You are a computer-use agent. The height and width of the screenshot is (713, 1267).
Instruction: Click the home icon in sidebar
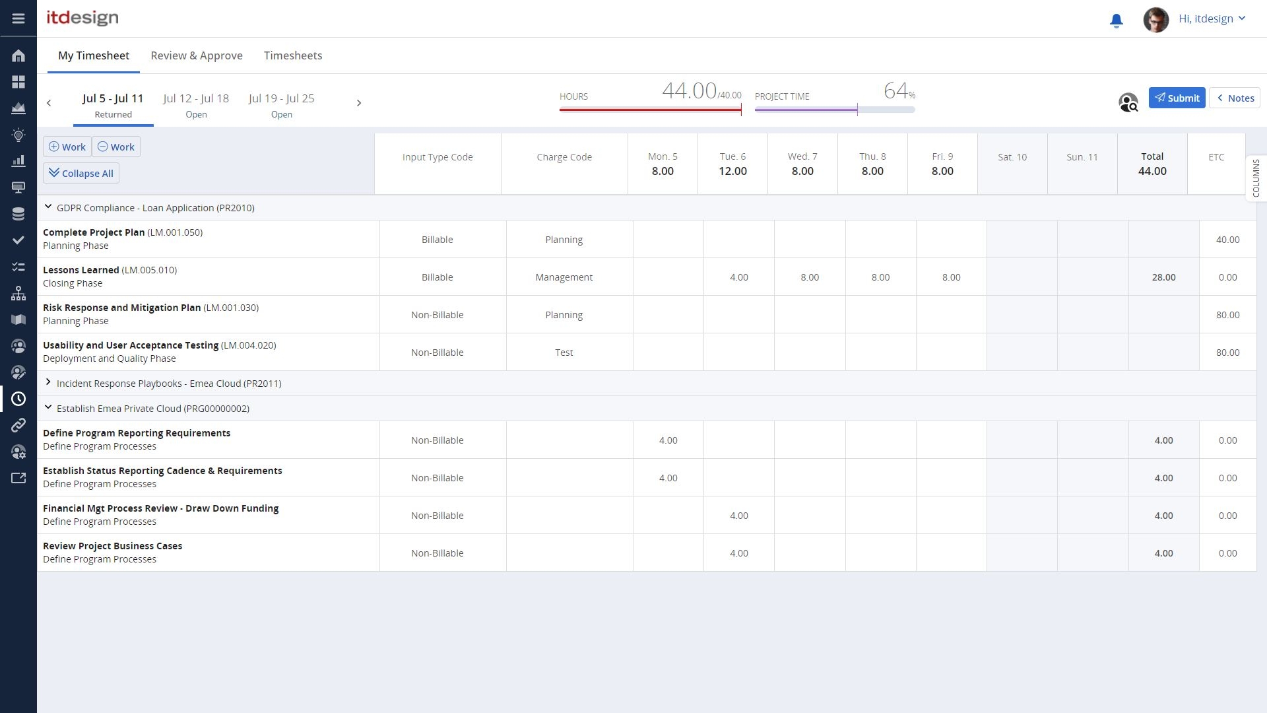tap(18, 55)
